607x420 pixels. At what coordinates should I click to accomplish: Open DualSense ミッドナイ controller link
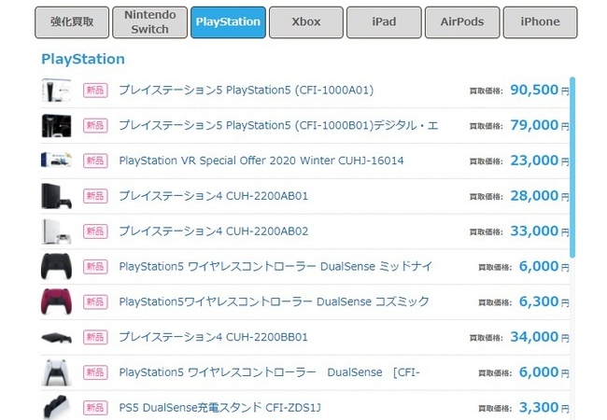coord(275,266)
